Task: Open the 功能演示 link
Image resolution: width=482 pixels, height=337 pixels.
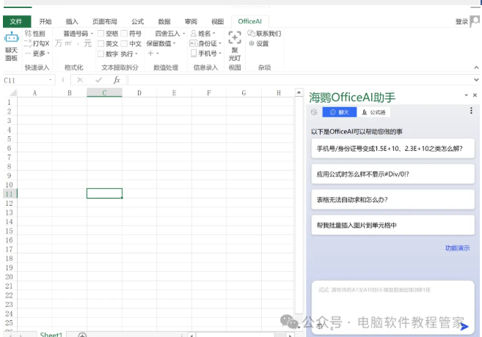Action: pos(457,248)
